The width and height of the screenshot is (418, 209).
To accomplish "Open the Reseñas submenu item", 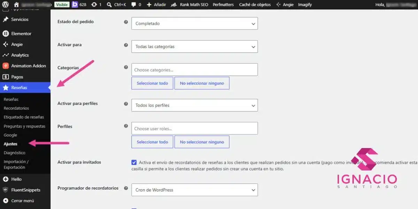I will pyautogui.click(x=11, y=100).
